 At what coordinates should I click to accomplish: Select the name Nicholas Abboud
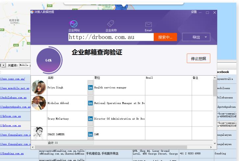click(58, 103)
